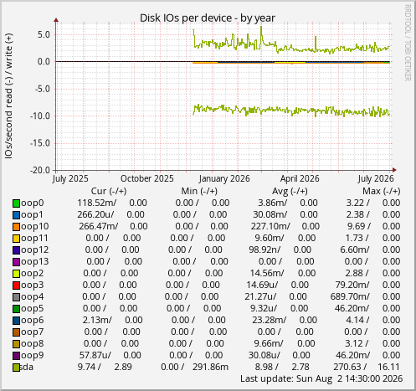Click the '-15.0' y-axis tick label
The image size is (416, 391).
click(40, 143)
